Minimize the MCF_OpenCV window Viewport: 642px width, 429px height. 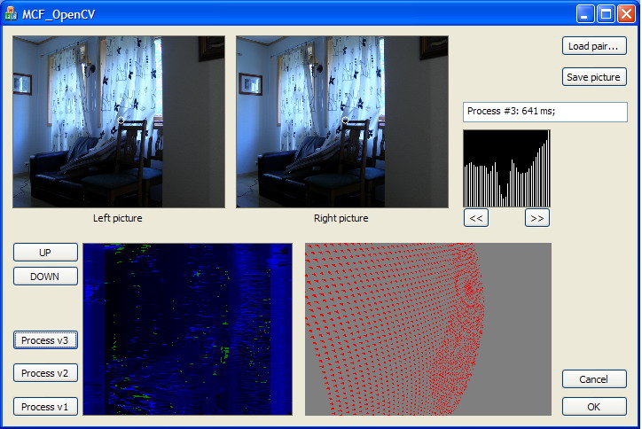[585, 13]
